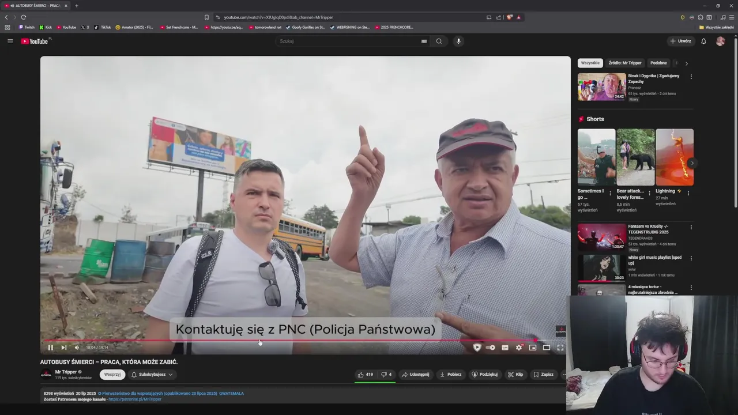Open Mr Tripper channel name
This screenshot has height=415, width=738.
tap(66, 372)
